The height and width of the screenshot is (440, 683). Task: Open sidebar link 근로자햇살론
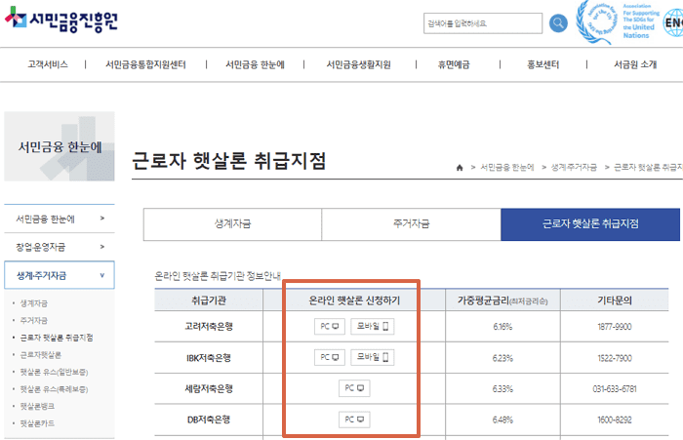point(41,354)
